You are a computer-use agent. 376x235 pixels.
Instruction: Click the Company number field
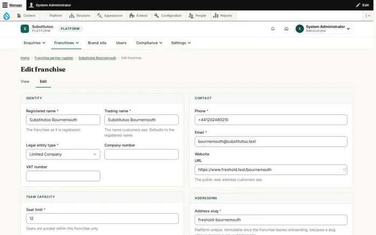(x=141, y=155)
